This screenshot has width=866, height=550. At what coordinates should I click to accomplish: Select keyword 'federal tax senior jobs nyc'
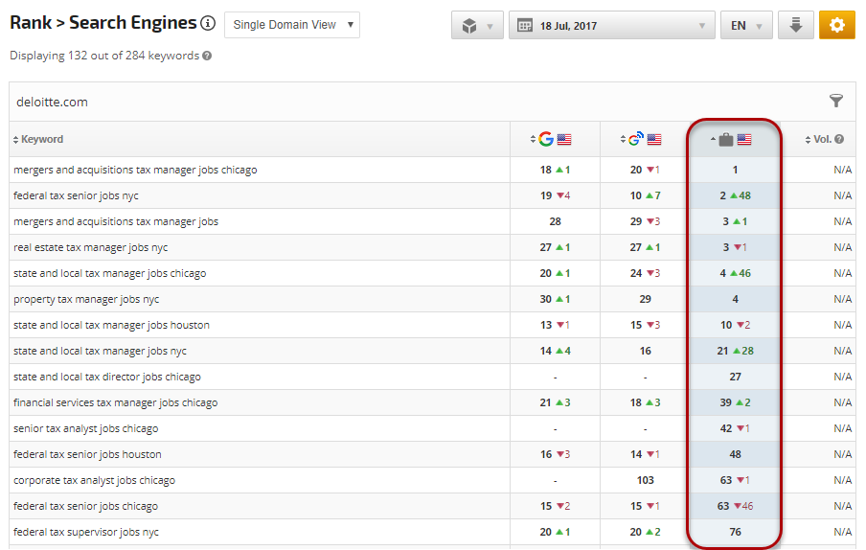click(x=76, y=195)
